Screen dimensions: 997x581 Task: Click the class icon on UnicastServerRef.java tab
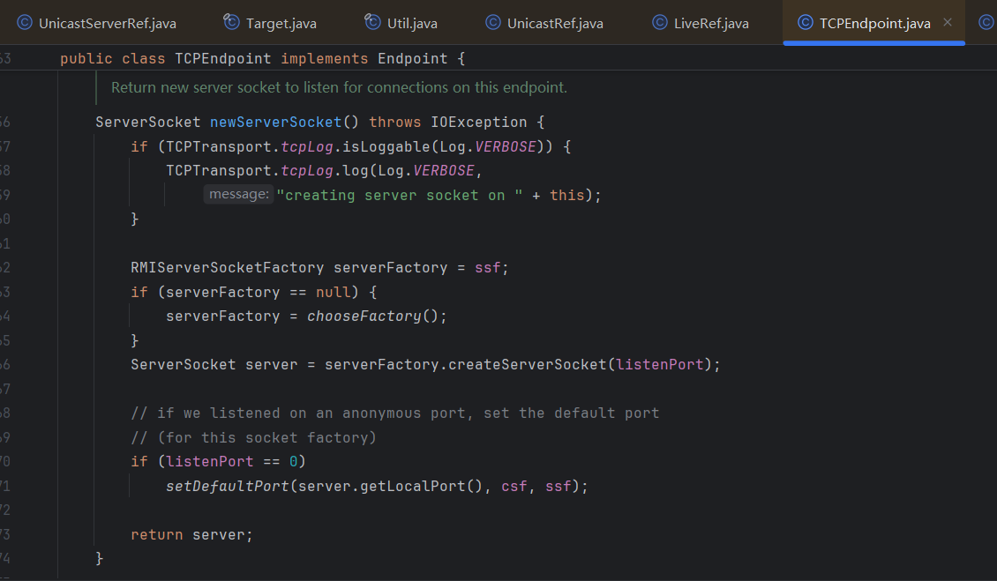[24, 23]
